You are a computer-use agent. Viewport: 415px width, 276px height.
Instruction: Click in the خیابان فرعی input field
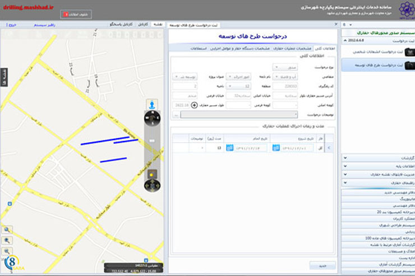(x=185, y=96)
